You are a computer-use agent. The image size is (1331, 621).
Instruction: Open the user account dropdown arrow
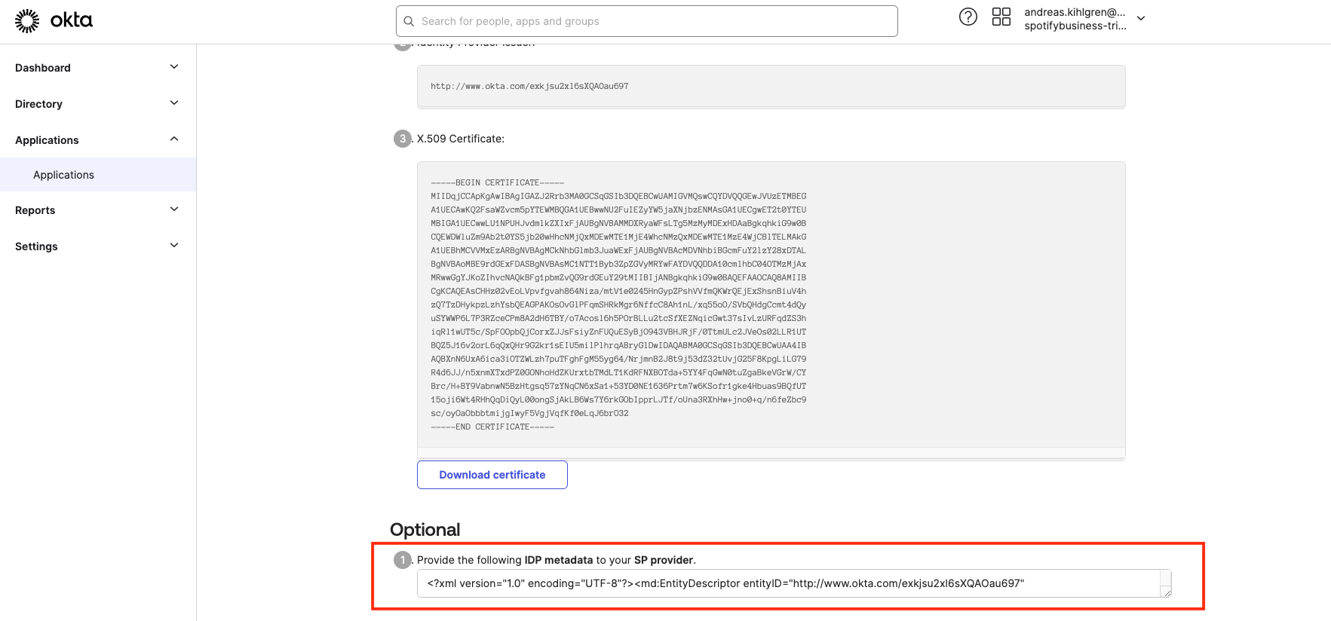pyautogui.click(x=1141, y=19)
